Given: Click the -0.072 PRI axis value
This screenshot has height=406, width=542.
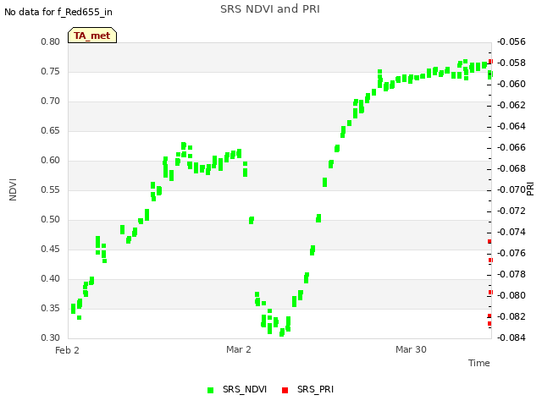Looking at the screenshot, I should coord(512,211).
